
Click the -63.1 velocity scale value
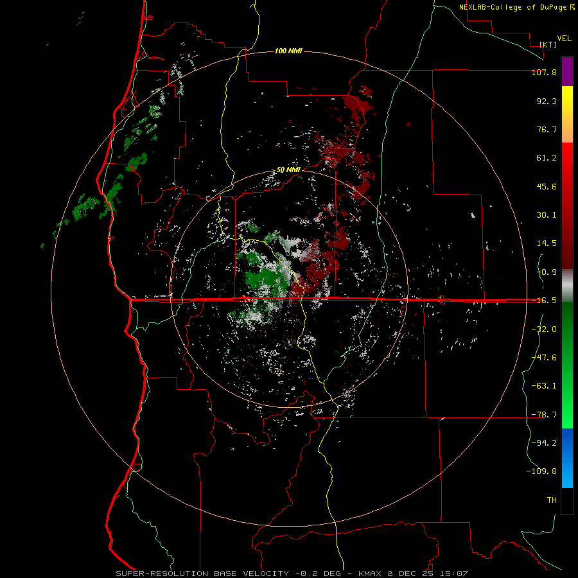point(544,386)
